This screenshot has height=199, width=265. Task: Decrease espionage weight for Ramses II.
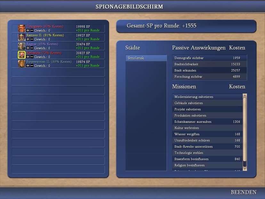coord(32,39)
